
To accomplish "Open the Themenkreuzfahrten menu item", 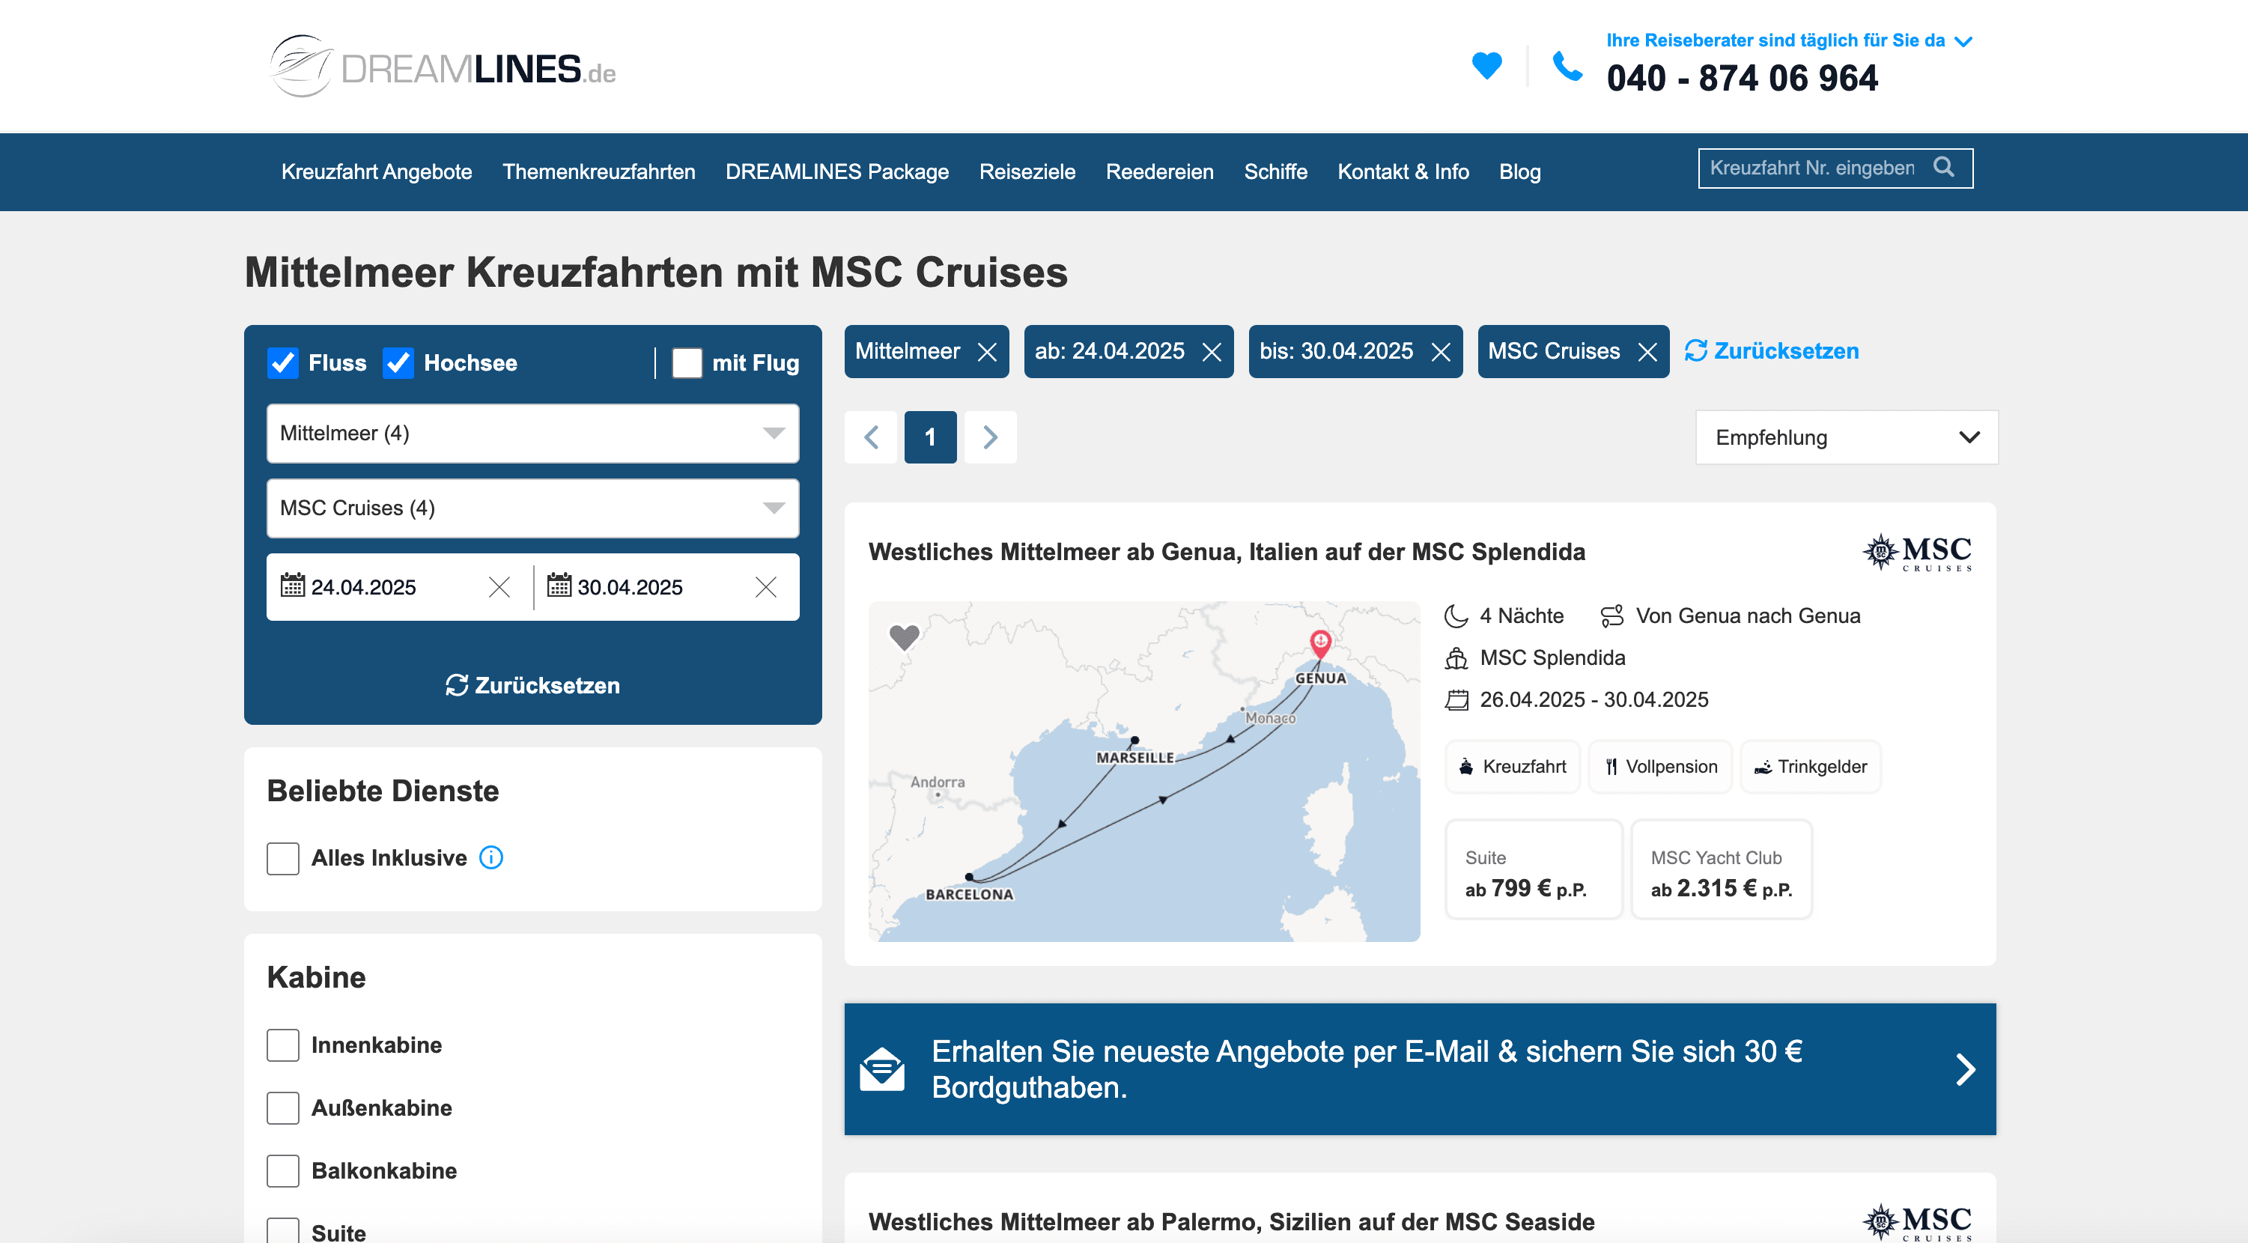I will [598, 172].
